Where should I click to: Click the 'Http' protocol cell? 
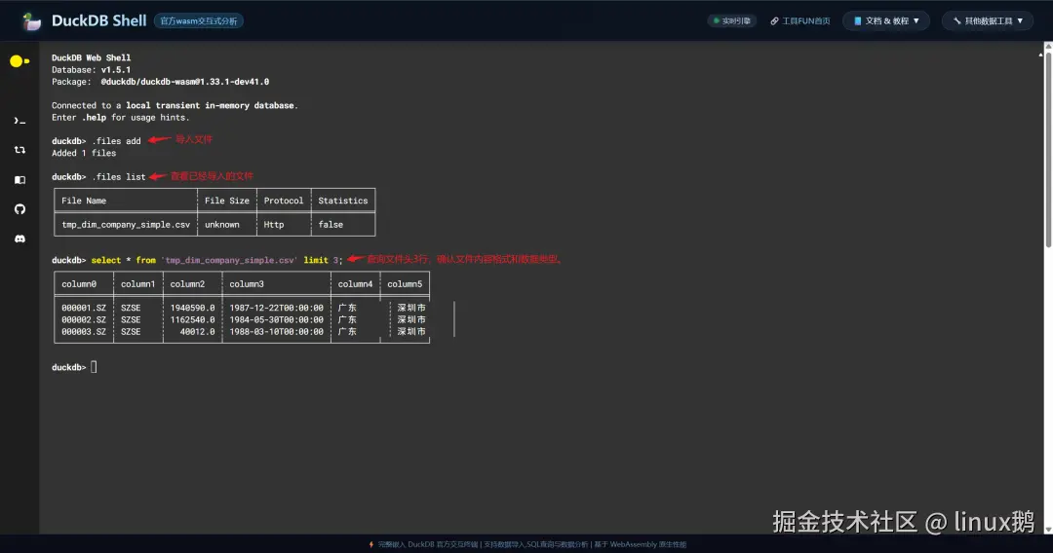pos(274,225)
